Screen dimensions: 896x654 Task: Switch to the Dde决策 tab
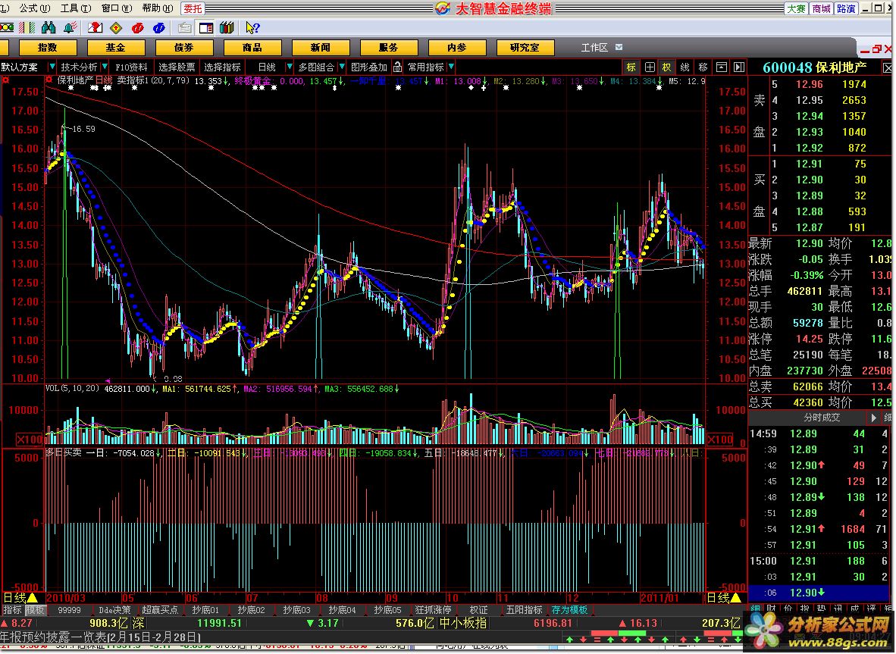coord(114,611)
